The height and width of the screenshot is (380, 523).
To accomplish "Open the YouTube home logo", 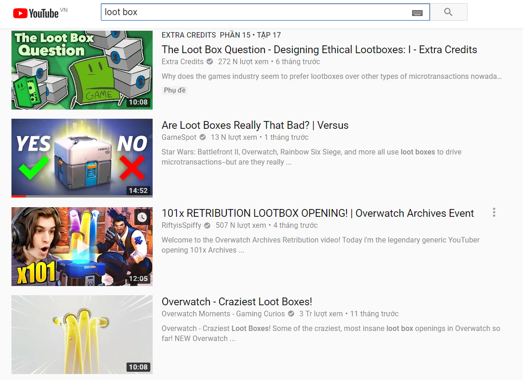I will point(36,13).
